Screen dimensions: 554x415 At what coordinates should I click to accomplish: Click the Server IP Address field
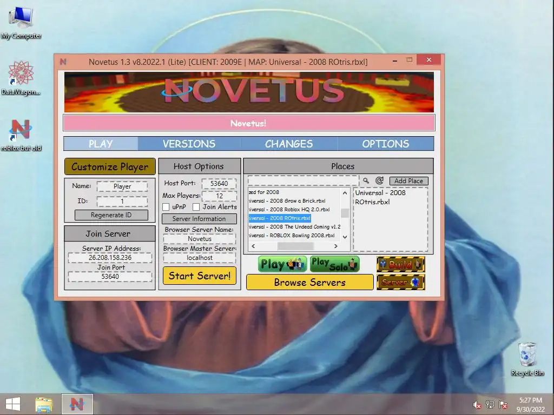click(x=110, y=258)
